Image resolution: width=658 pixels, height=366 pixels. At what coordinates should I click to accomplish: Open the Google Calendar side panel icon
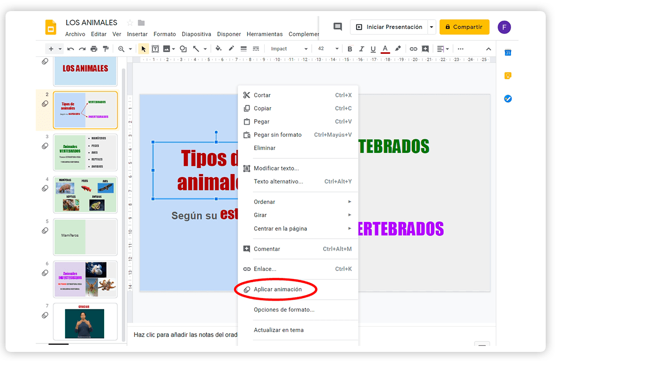coord(508,53)
